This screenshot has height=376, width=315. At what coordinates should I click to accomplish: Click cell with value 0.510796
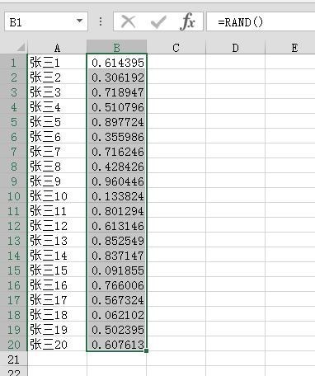[117, 107]
